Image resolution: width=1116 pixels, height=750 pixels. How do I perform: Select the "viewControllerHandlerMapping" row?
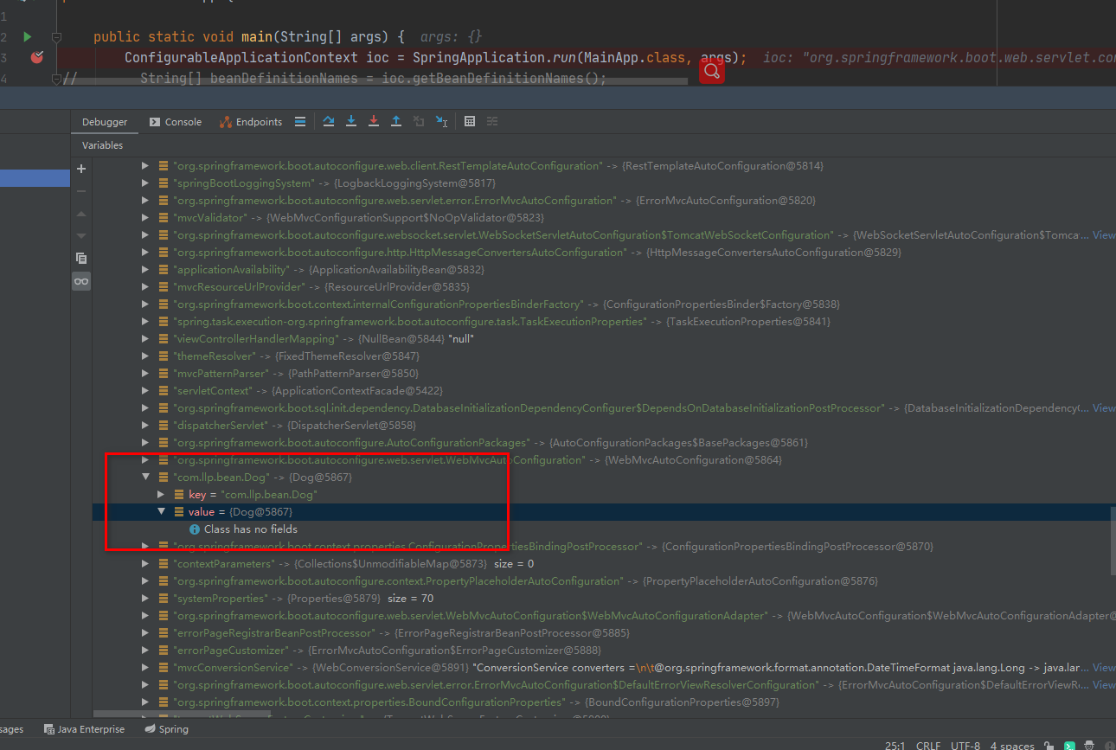tap(604, 338)
